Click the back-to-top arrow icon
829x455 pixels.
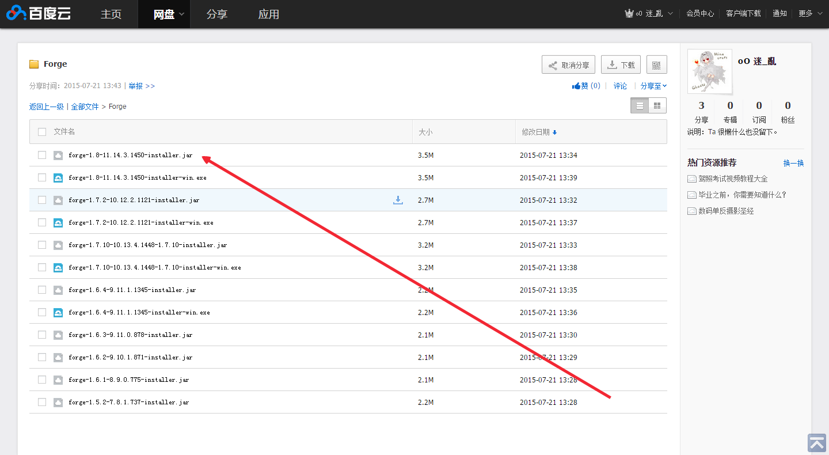(817, 443)
